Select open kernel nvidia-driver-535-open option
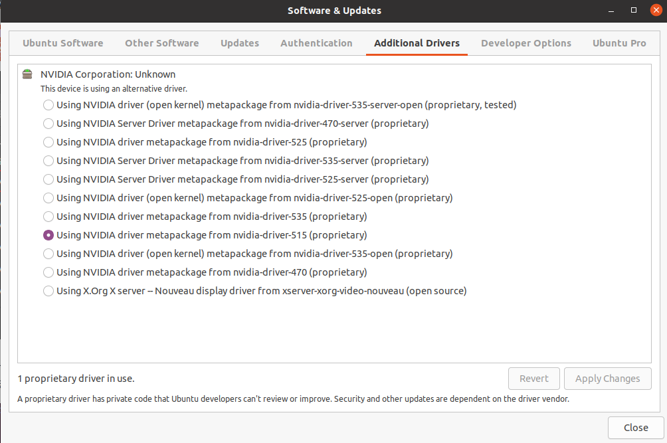The width and height of the screenshot is (667, 443). pos(48,254)
